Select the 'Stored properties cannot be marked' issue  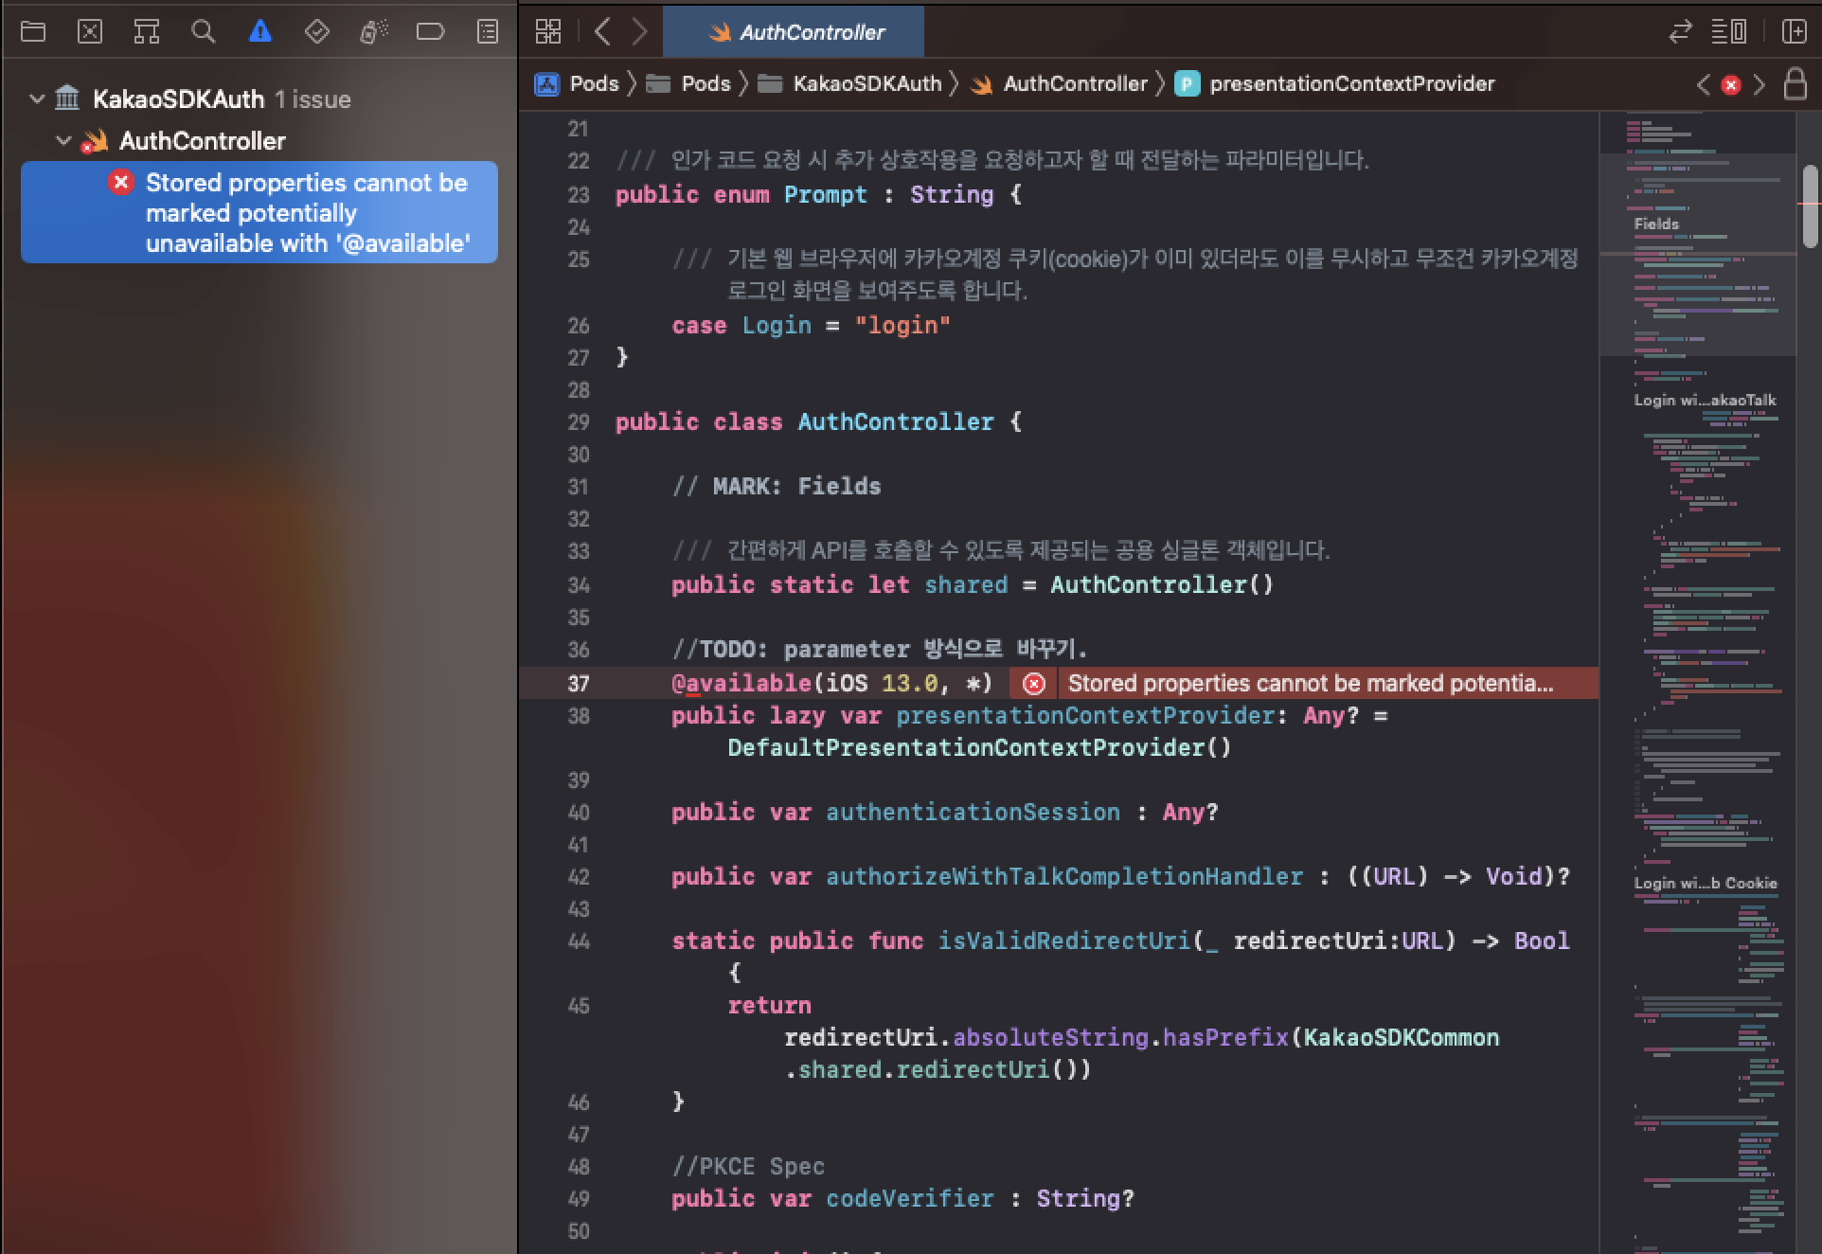[259, 212]
